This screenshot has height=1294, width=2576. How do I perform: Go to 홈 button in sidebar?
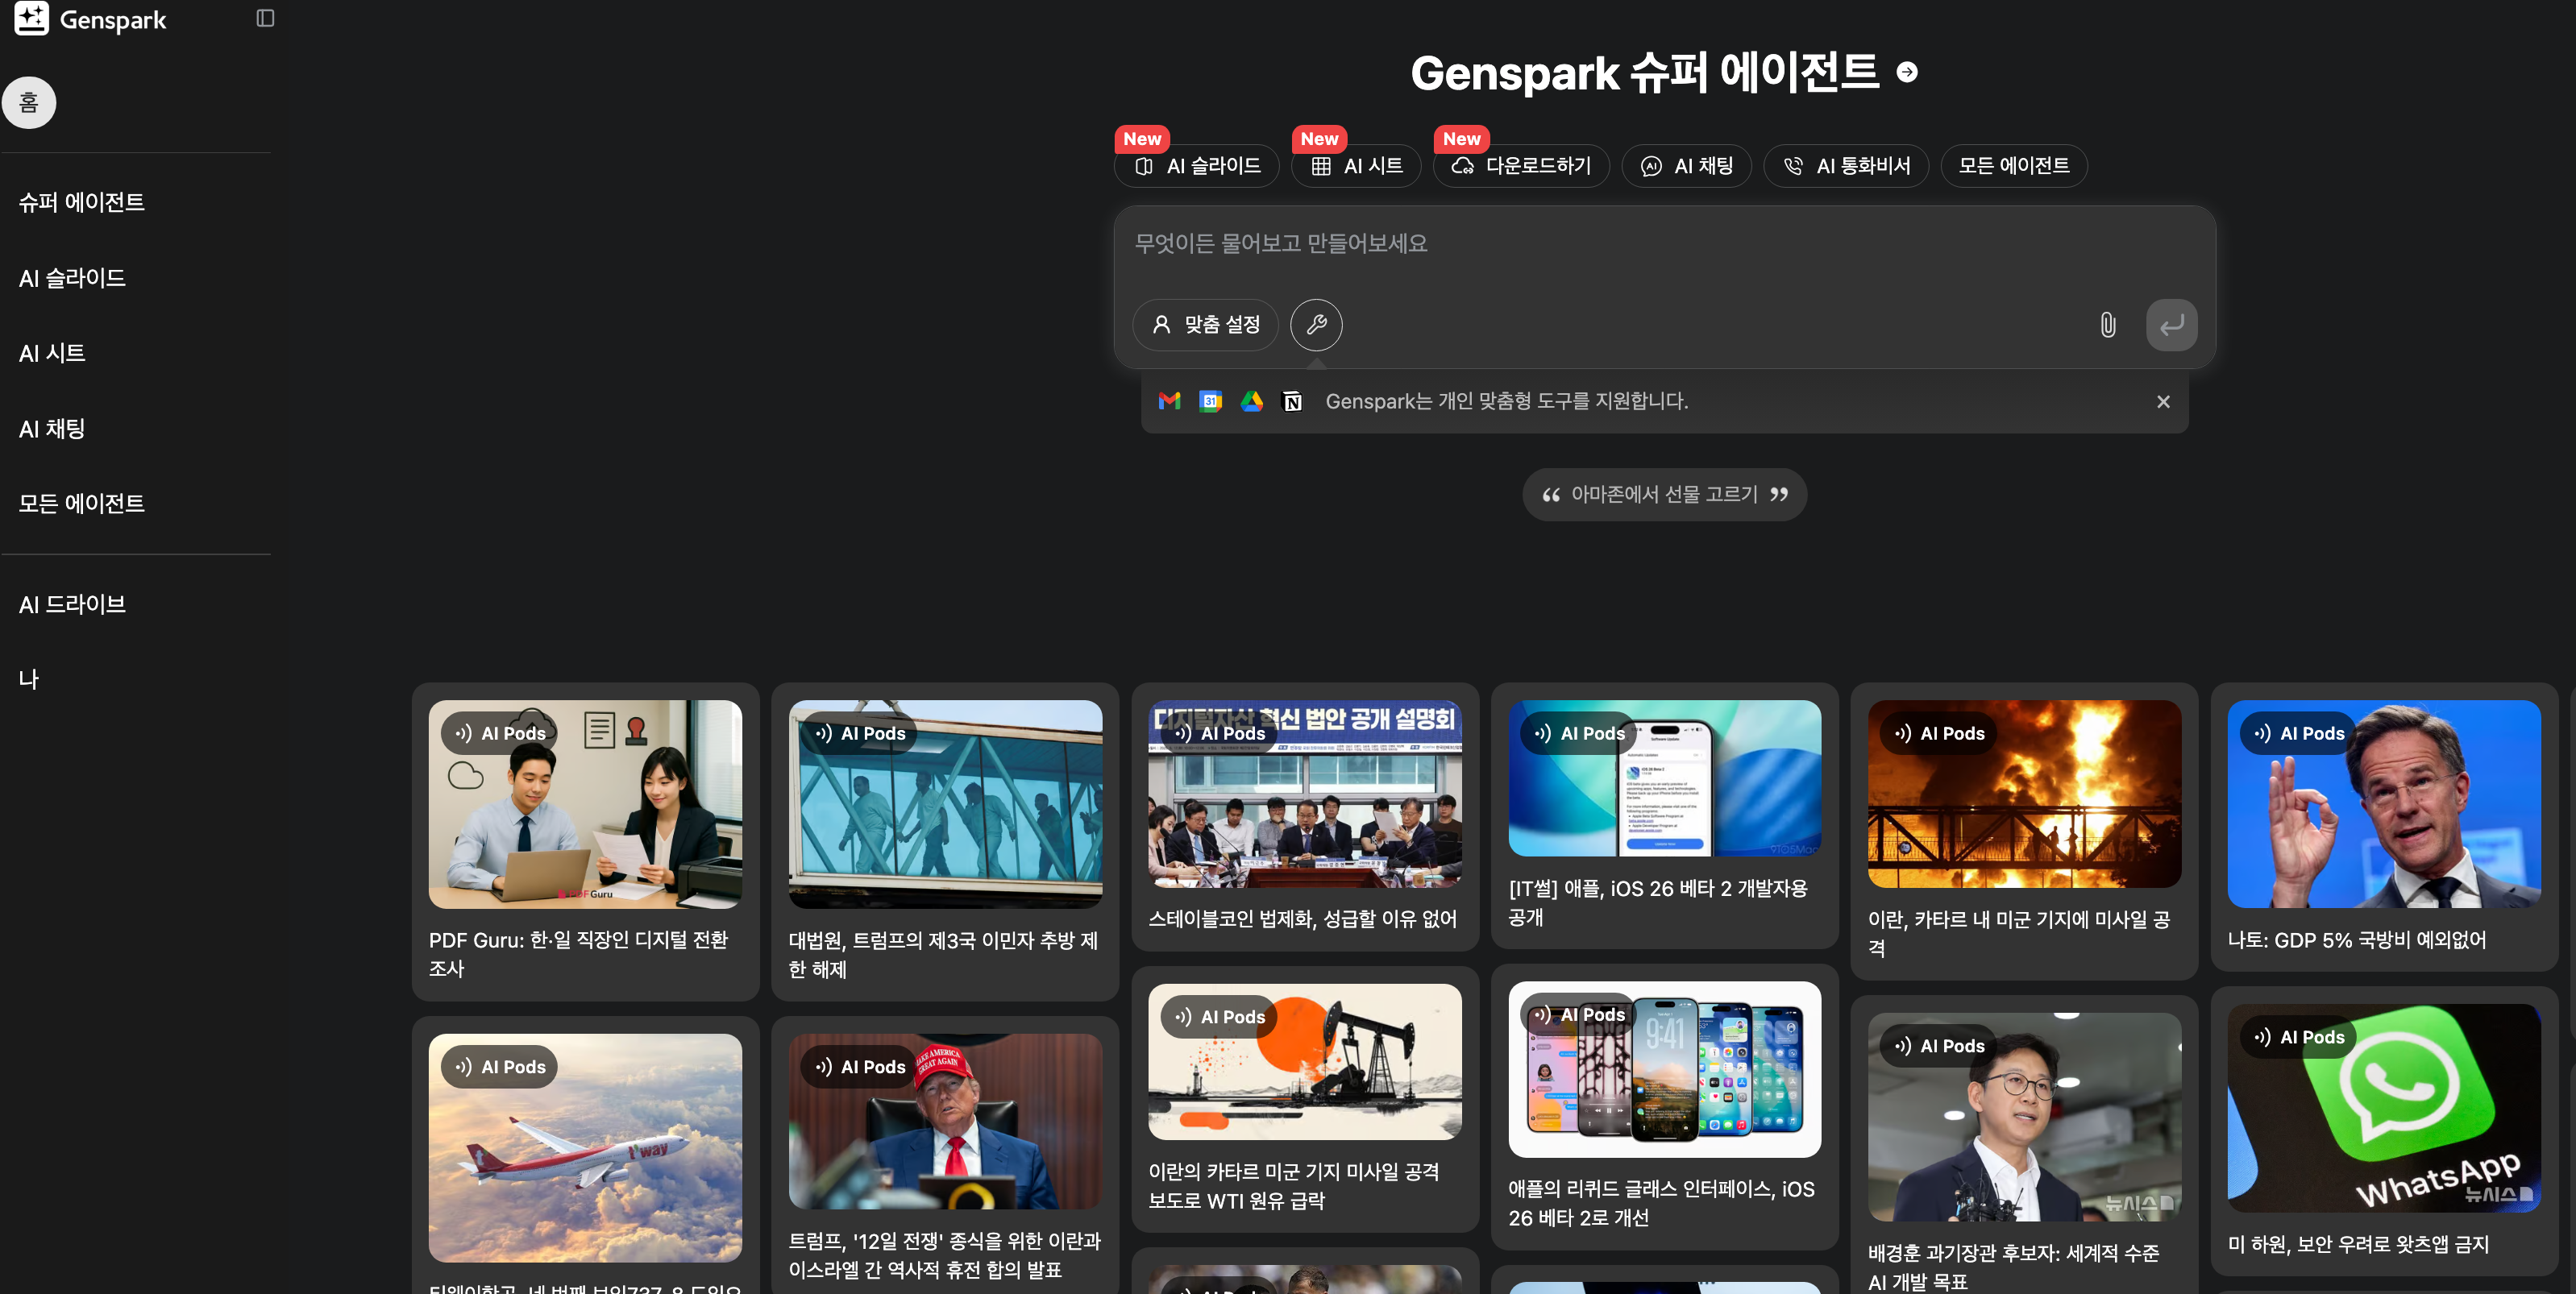(29, 102)
